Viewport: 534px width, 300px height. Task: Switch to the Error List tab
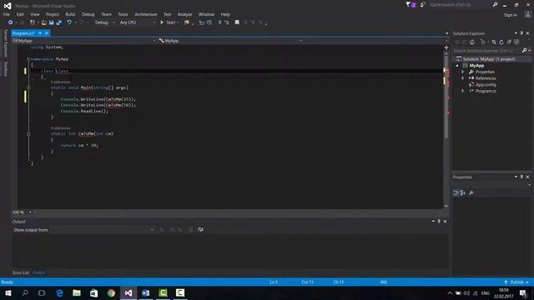click(x=21, y=272)
